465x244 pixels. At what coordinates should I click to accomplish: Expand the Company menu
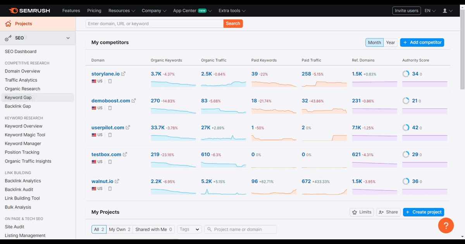(154, 11)
